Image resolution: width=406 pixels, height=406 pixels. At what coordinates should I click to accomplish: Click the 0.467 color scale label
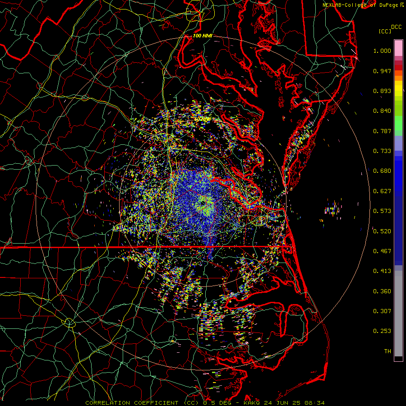(382, 251)
